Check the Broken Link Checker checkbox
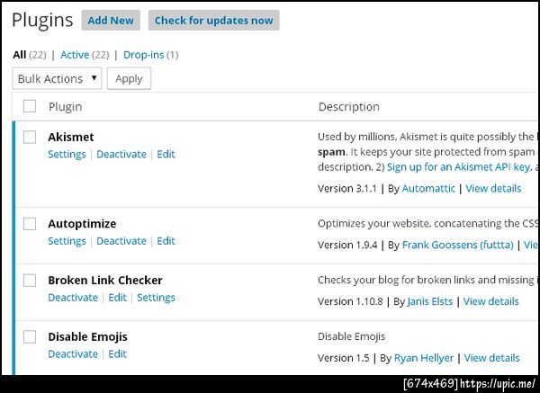The image size is (540, 393). [30, 280]
